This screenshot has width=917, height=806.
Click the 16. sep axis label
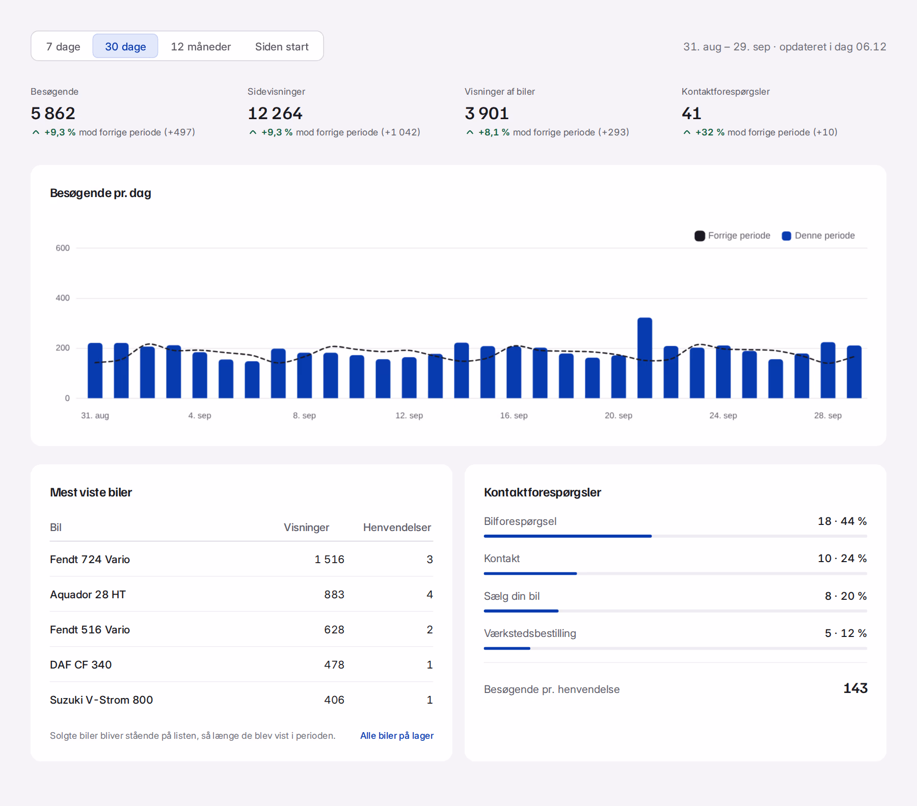click(x=514, y=415)
